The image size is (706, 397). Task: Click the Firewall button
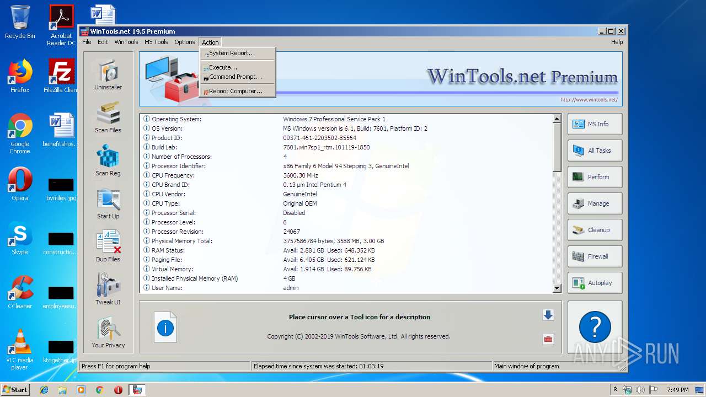click(x=595, y=256)
